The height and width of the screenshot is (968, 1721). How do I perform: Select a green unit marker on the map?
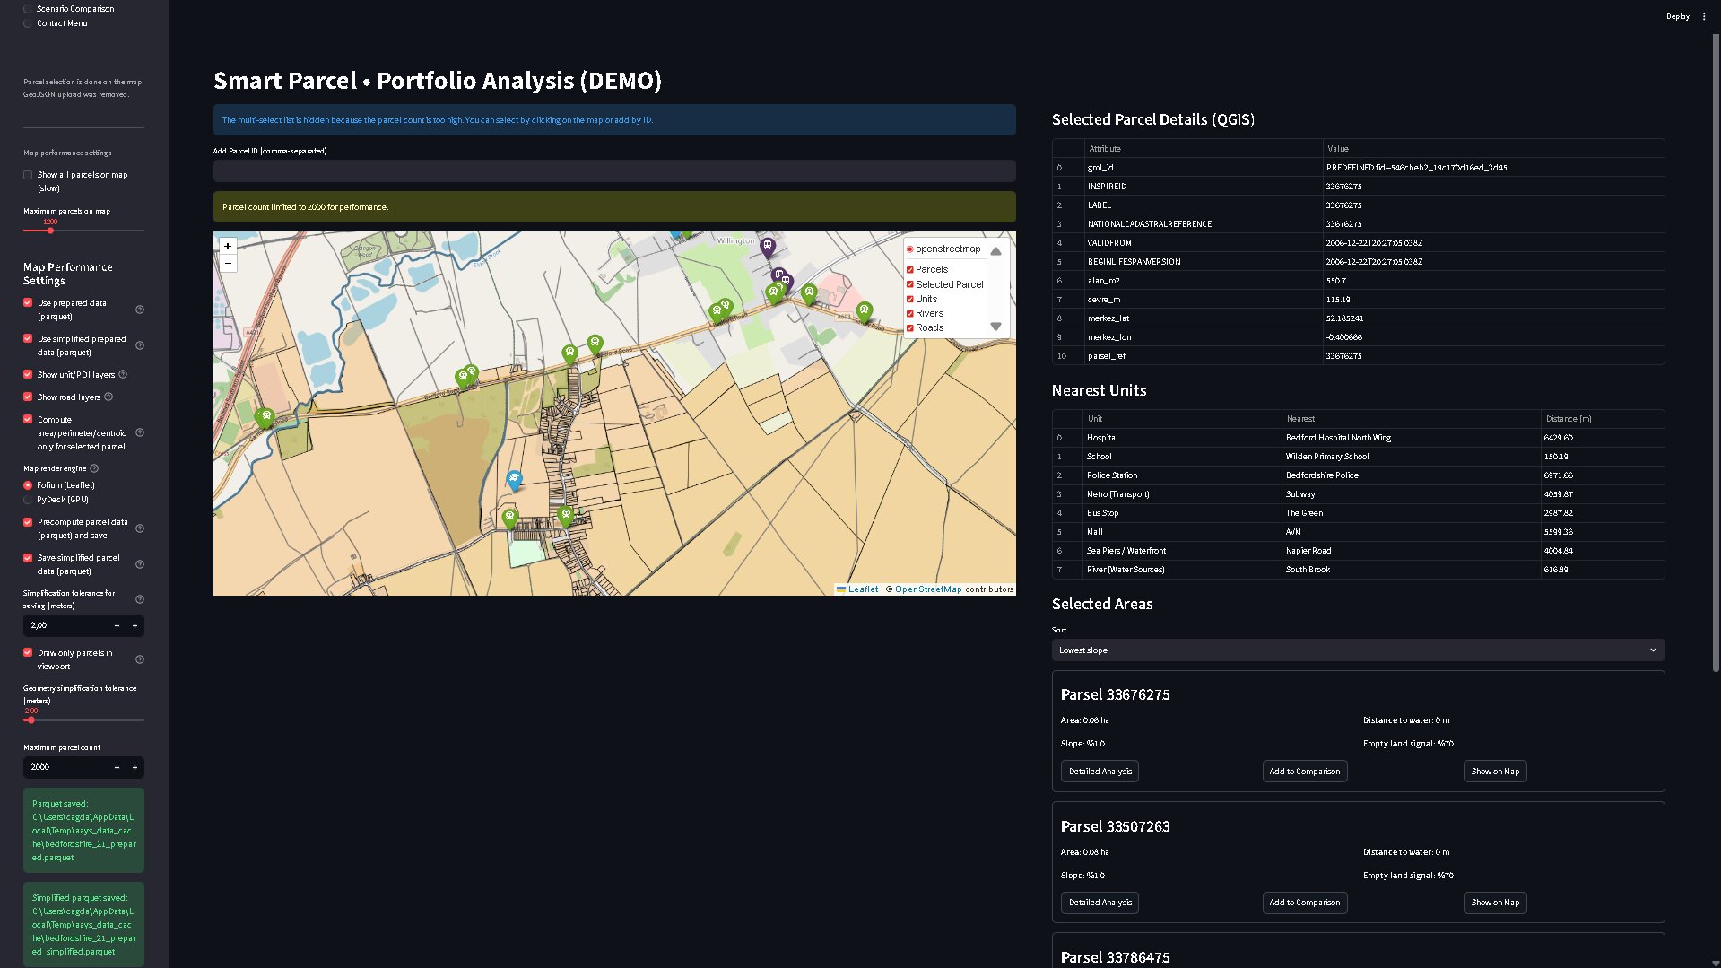[x=265, y=414]
